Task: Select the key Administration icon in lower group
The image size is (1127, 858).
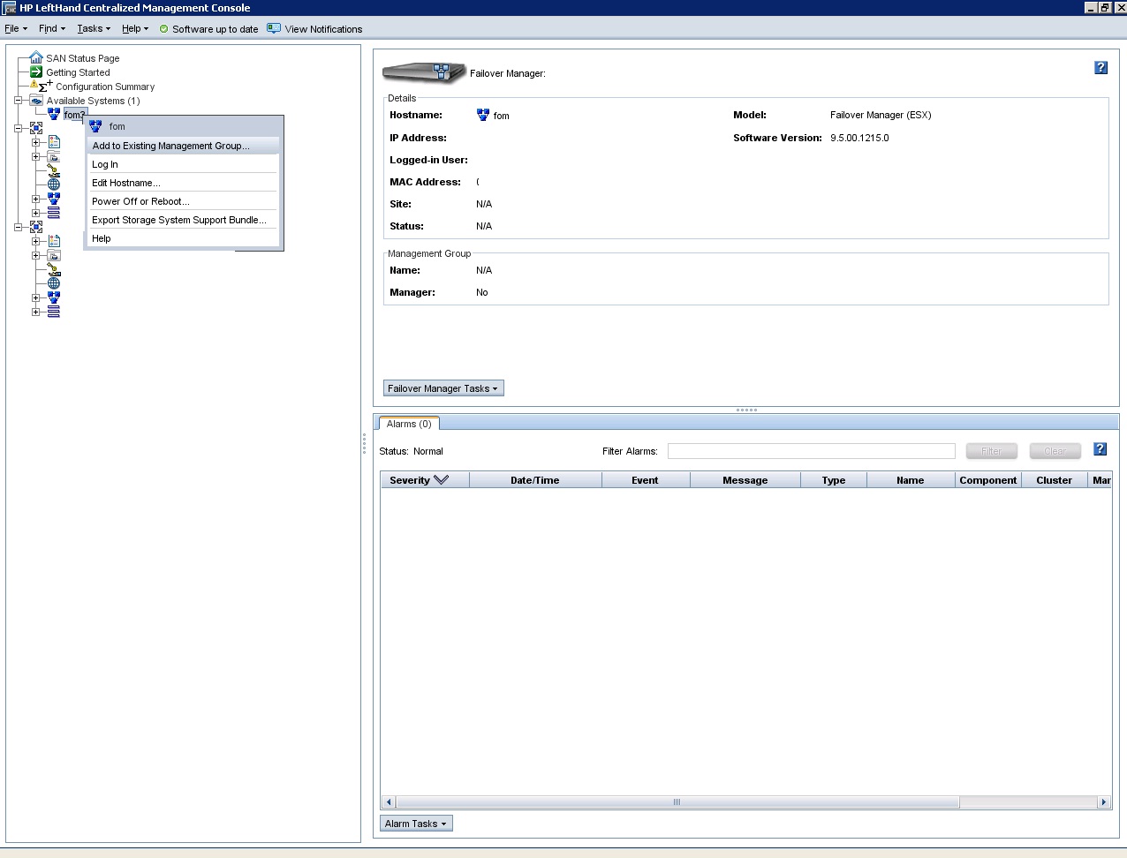Action: pos(54,269)
